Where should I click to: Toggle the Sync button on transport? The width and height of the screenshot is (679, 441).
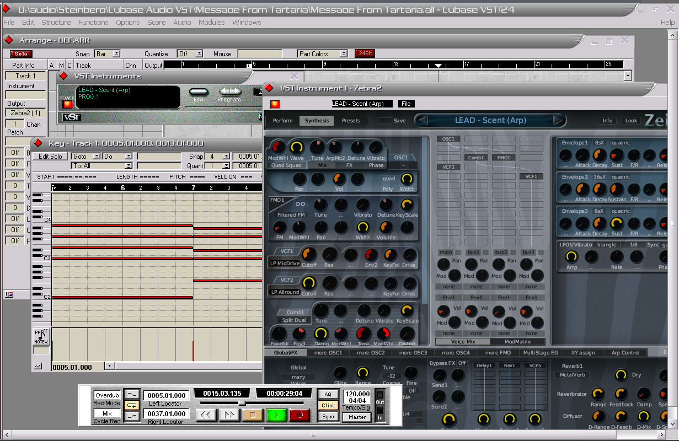(328, 417)
